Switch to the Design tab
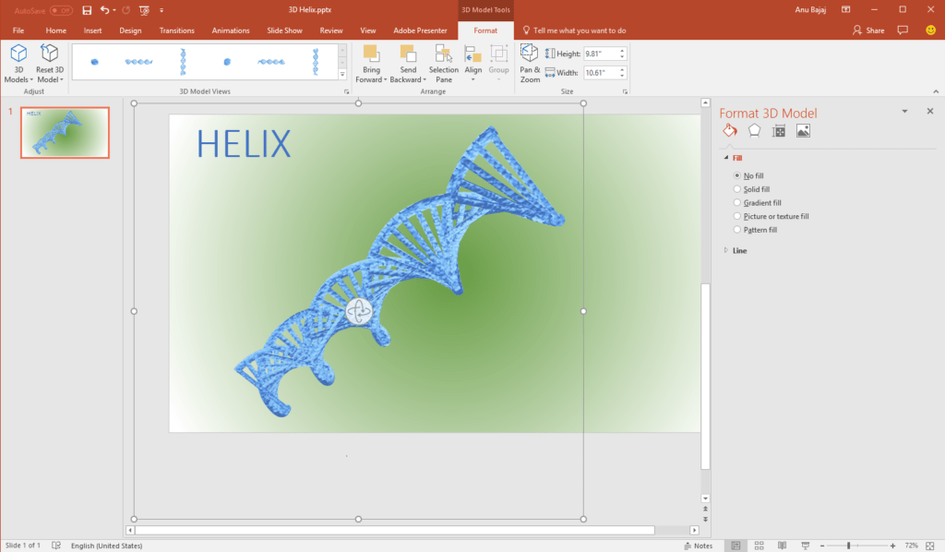This screenshot has width=945, height=552. point(130,30)
